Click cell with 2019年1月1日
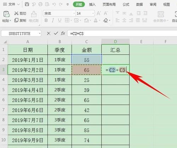Screen dimensions: 177x148 (x=28, y=60)
